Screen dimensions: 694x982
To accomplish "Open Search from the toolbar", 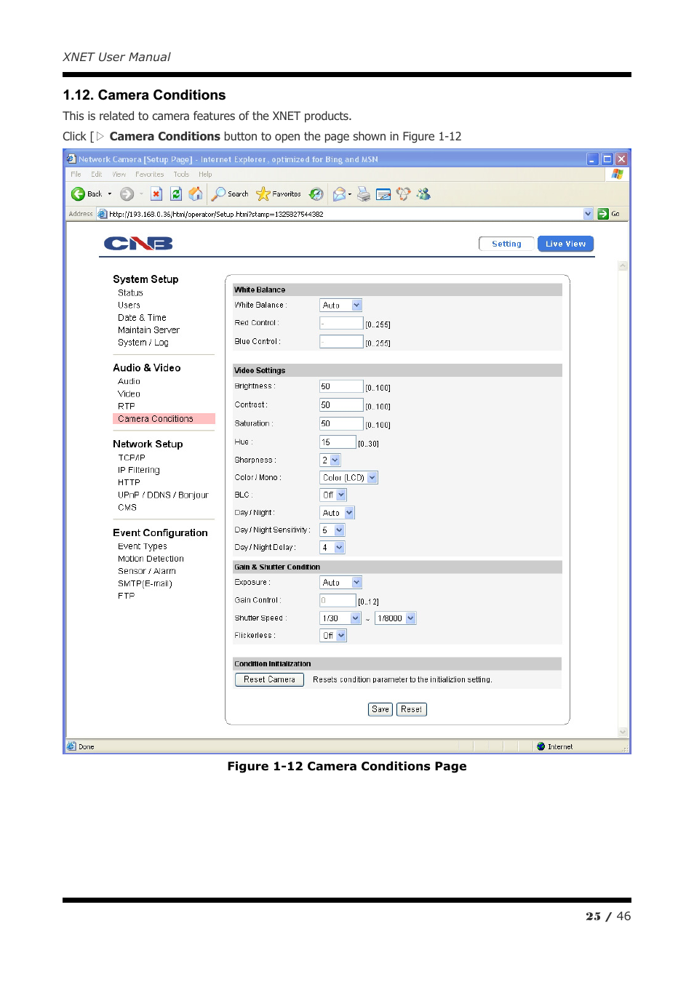I will pyautogui.click(x=230, y=194).
